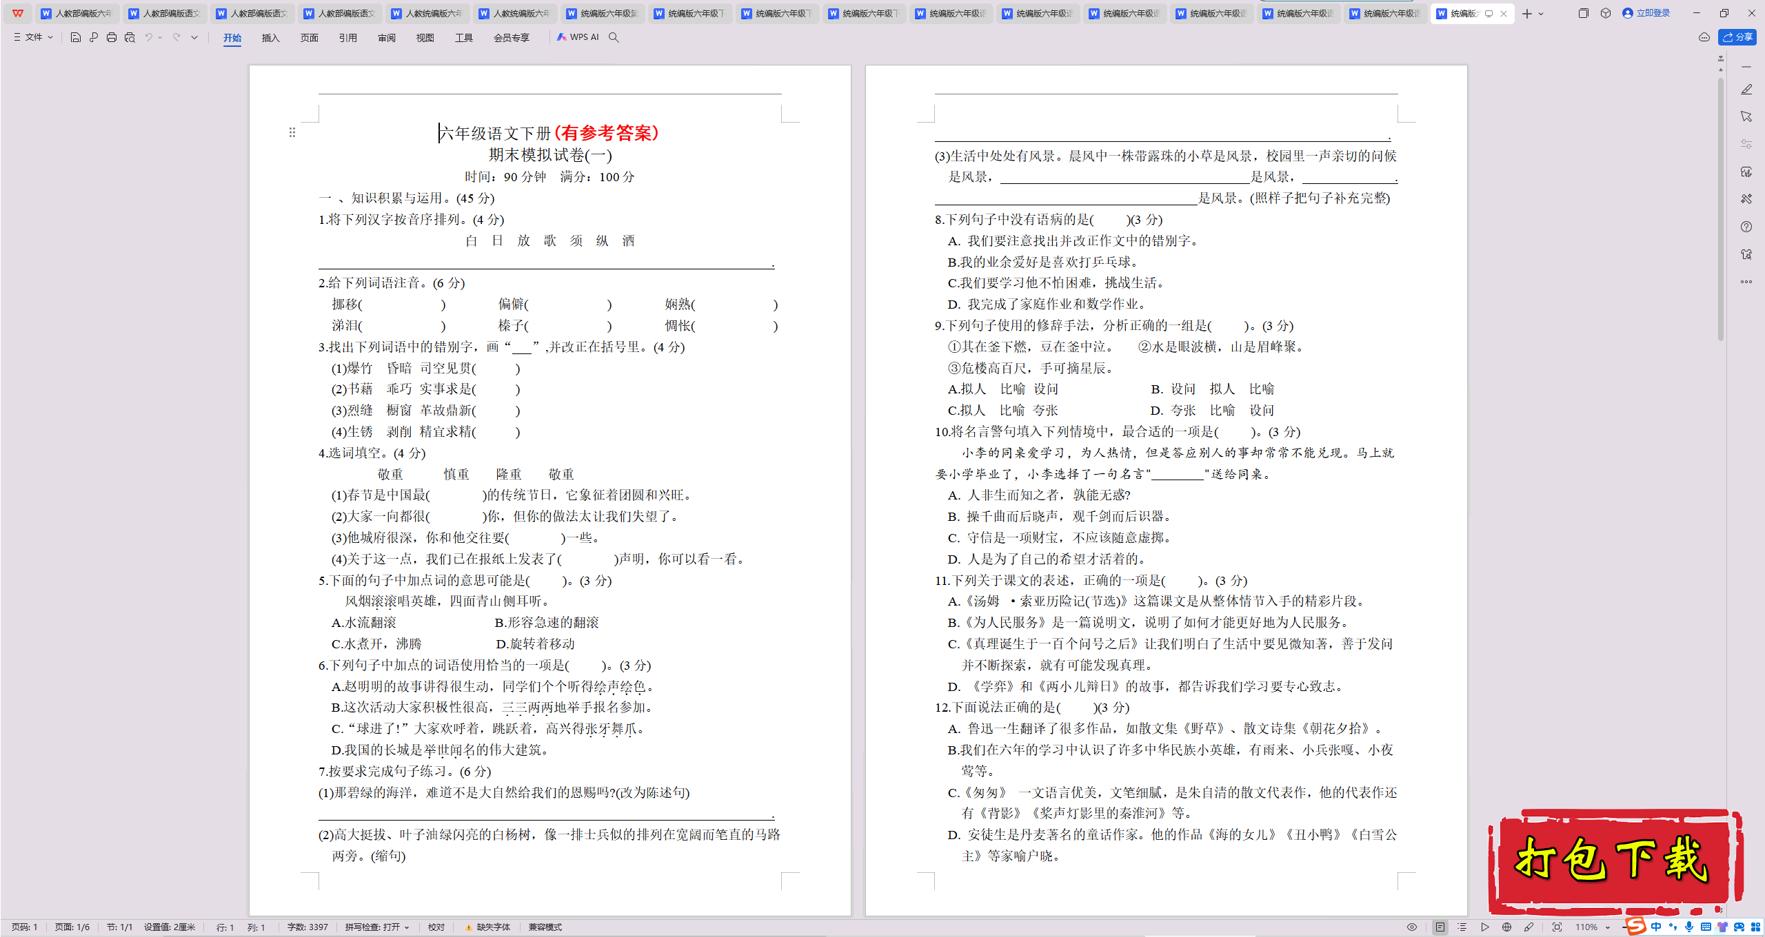Screen dimensions: 1765x937
Task: Switch to the 开始 ribbon tab
Action: (232, 38)
